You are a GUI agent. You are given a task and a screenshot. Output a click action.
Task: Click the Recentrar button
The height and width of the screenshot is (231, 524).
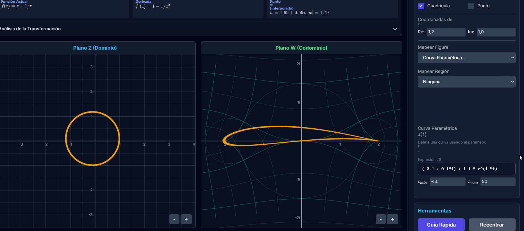coord(492,225)
